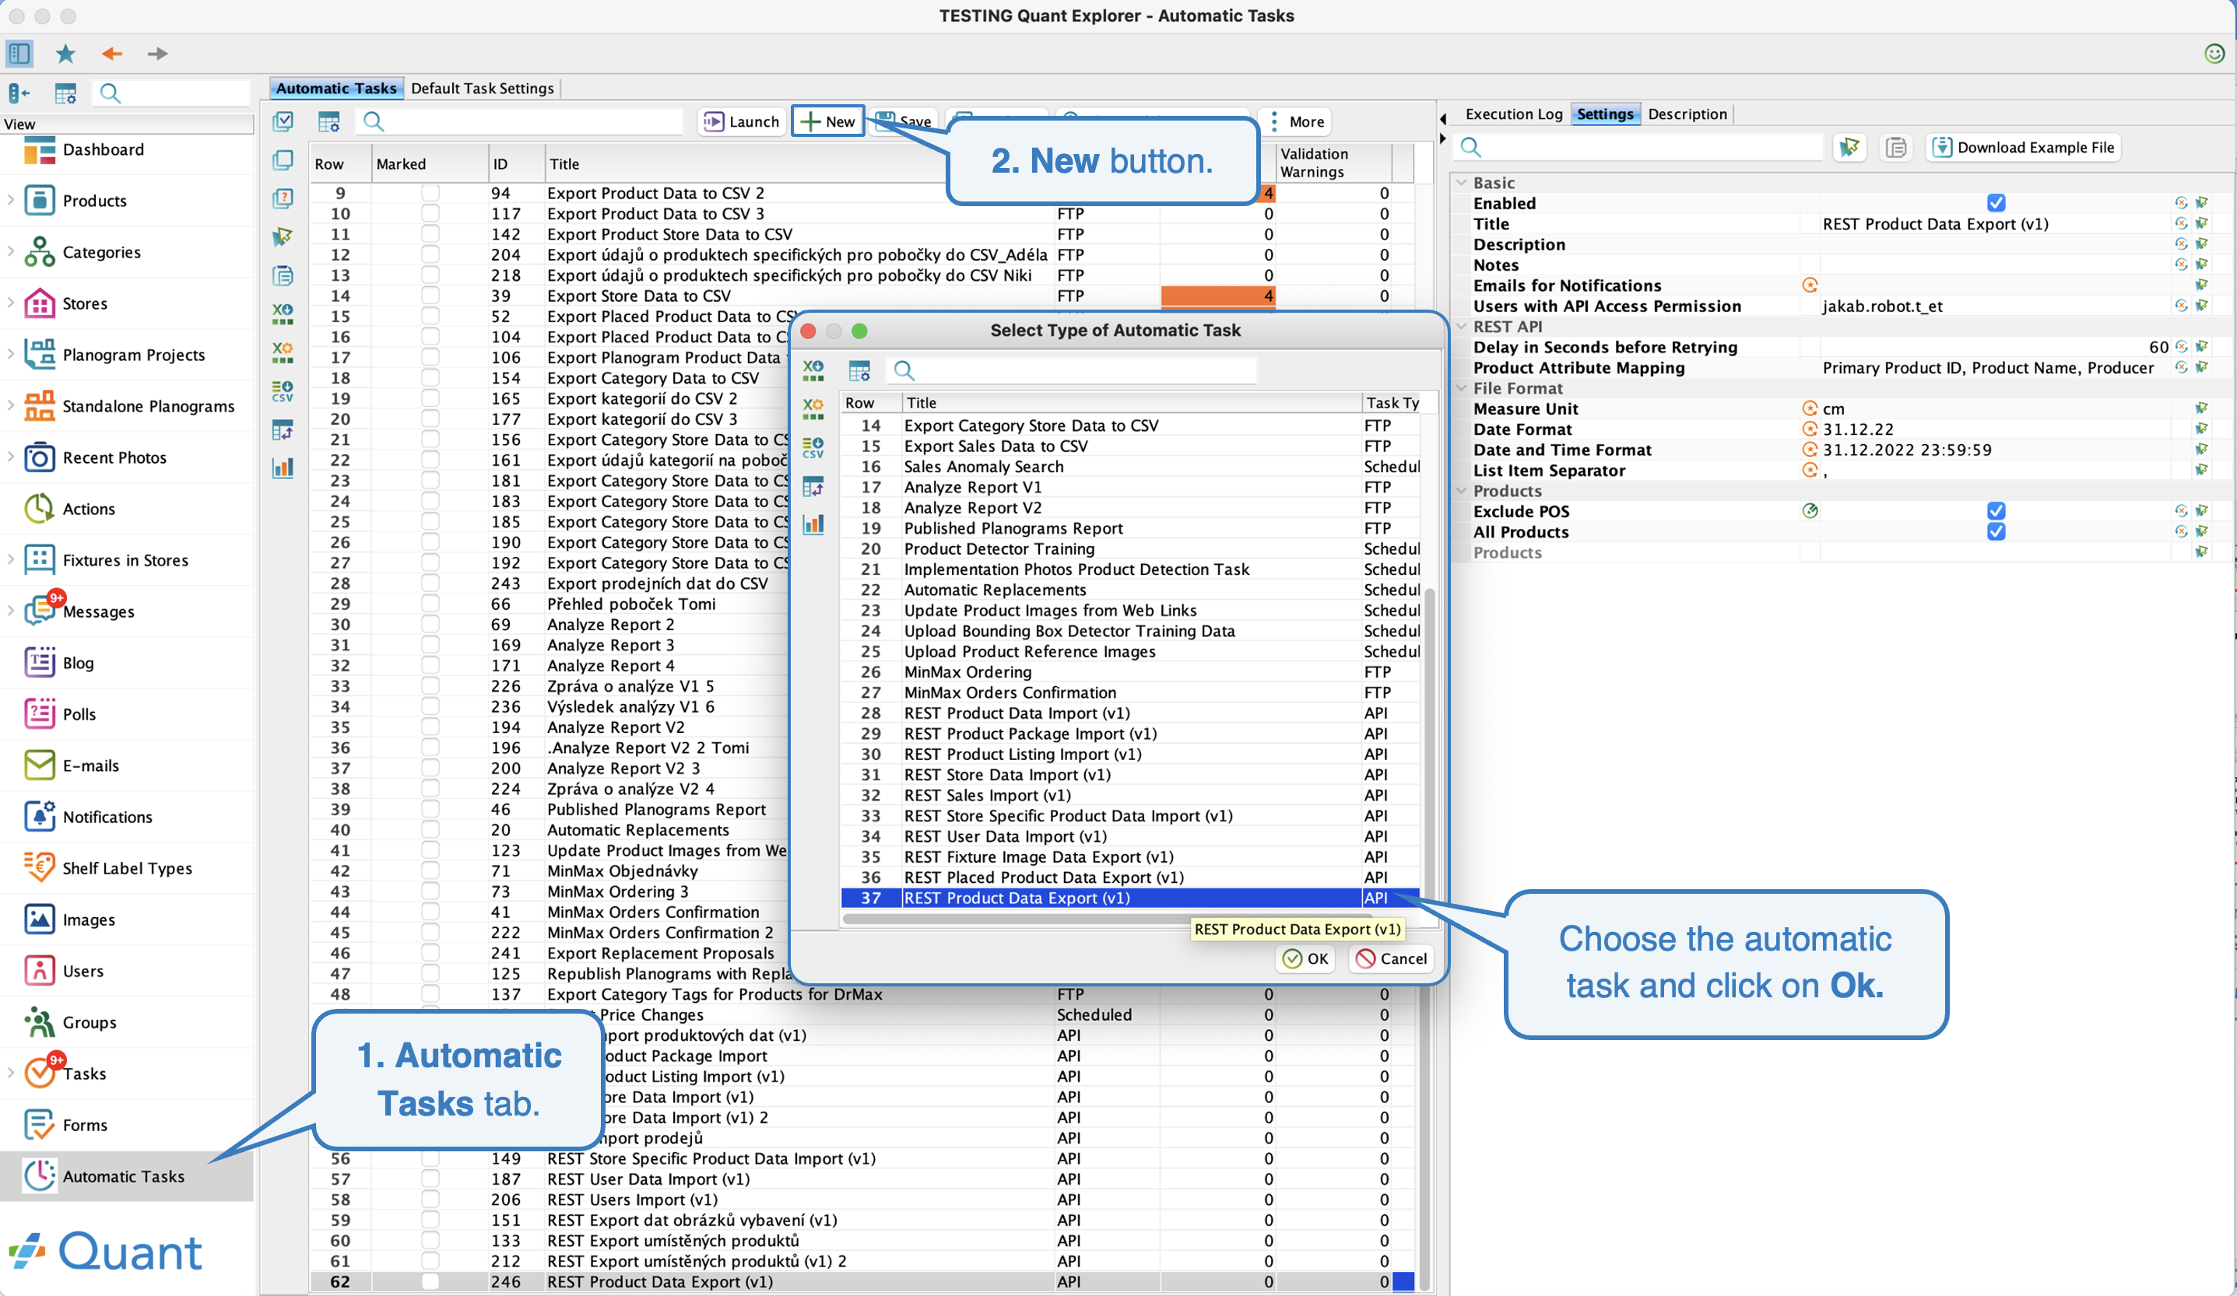Image resolution: width=2237 pixels, height=1296 pixels.
Task: Mark the Export Store Data to CSV row
Action: pos(430,296)
